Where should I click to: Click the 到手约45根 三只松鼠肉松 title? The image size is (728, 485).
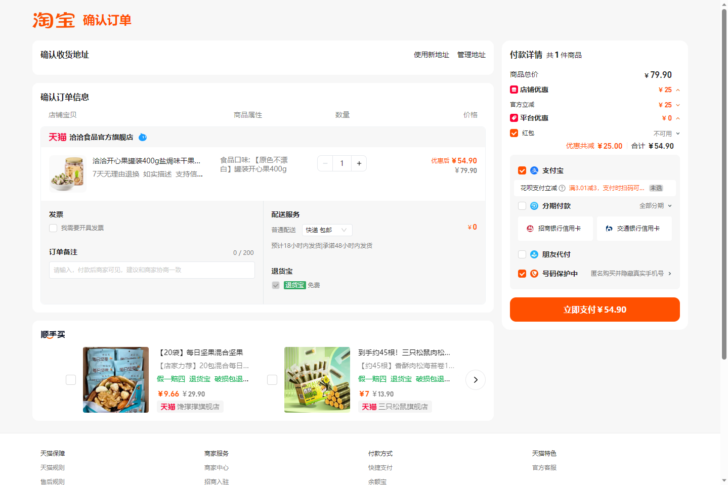(x=404, y=352)
